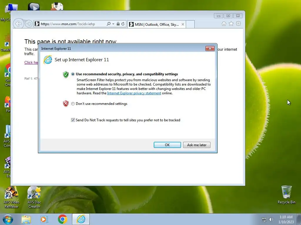This screenshot has width=301, height=225.
Task: Click the volume speaker tray icon
Action: [x=271, y=219]
